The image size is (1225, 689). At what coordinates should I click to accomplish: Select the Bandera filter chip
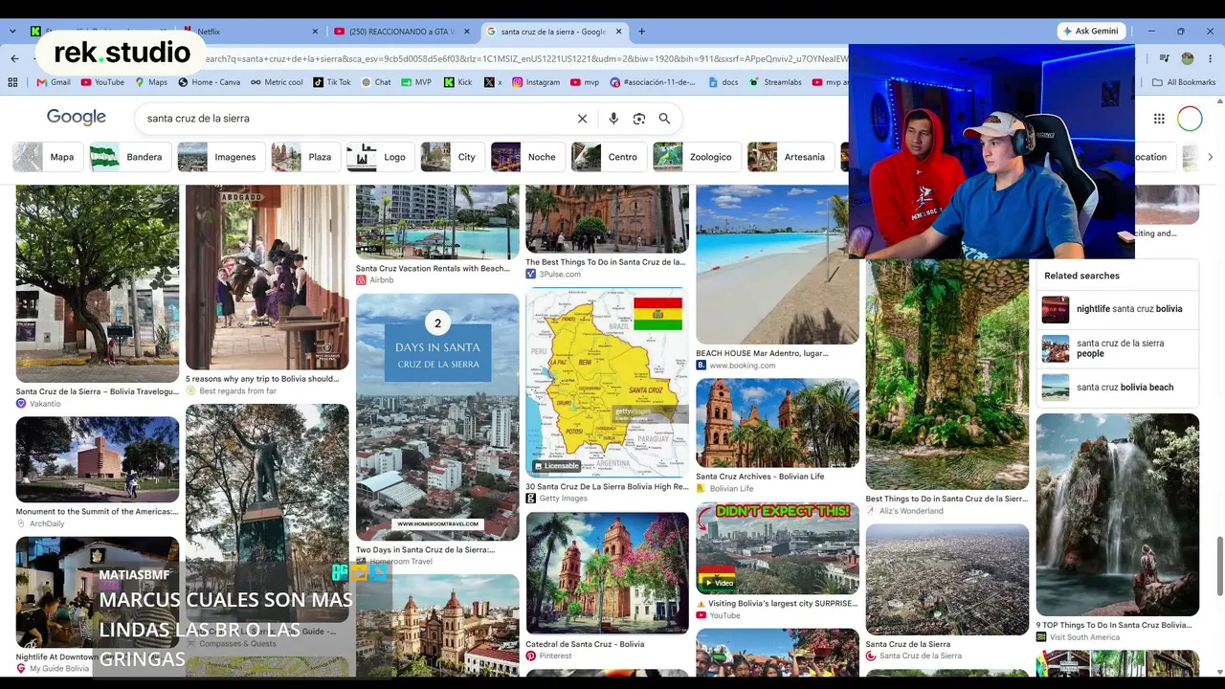129,157
